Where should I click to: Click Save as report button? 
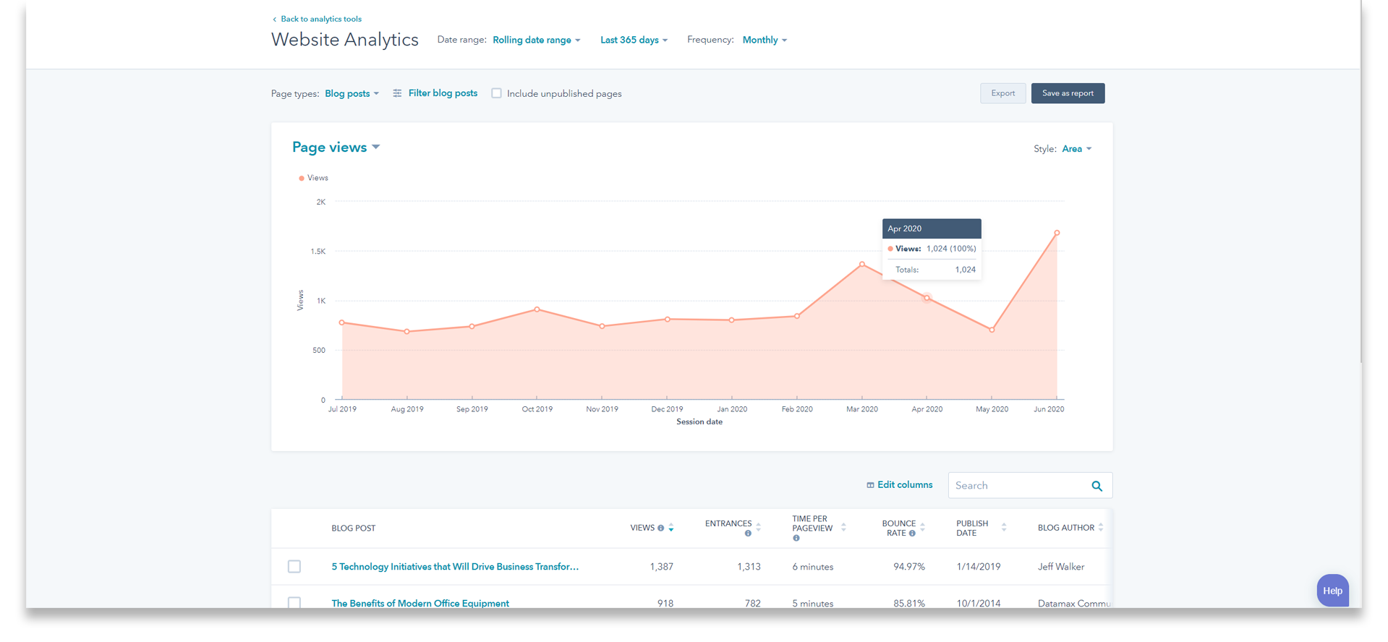tap(1068, 93)
